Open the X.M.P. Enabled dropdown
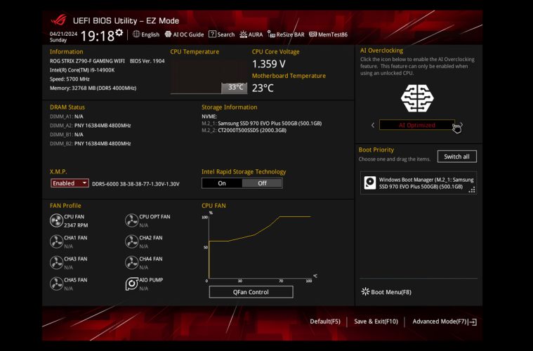Screen dimensions: 533x351 (70, 183)
